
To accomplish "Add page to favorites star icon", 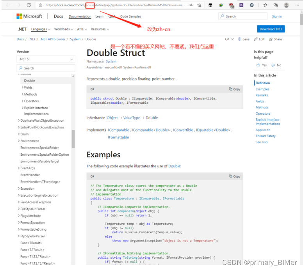I will pyautogui.click(x=199, y=5).
